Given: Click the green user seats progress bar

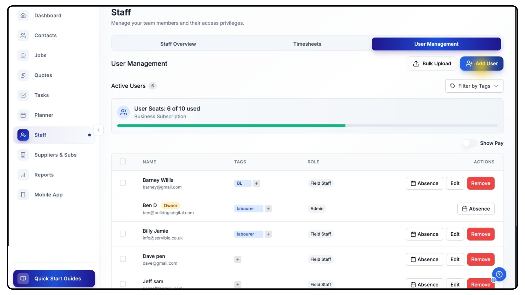Looking at the screenshot, I should click(231, 126).
